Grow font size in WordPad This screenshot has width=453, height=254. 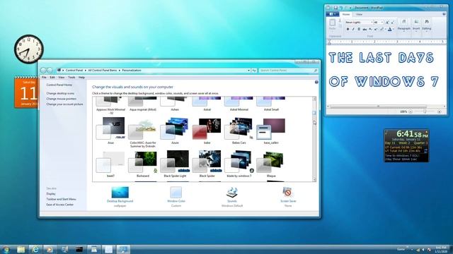coord(387,22)
